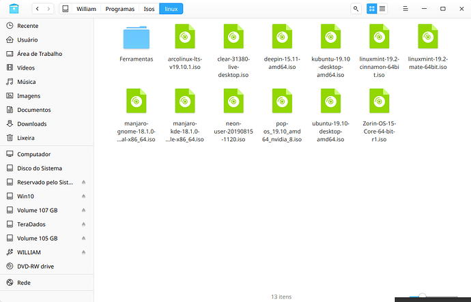Open Lixeira trash in sidebar

[x=47, y=138]
